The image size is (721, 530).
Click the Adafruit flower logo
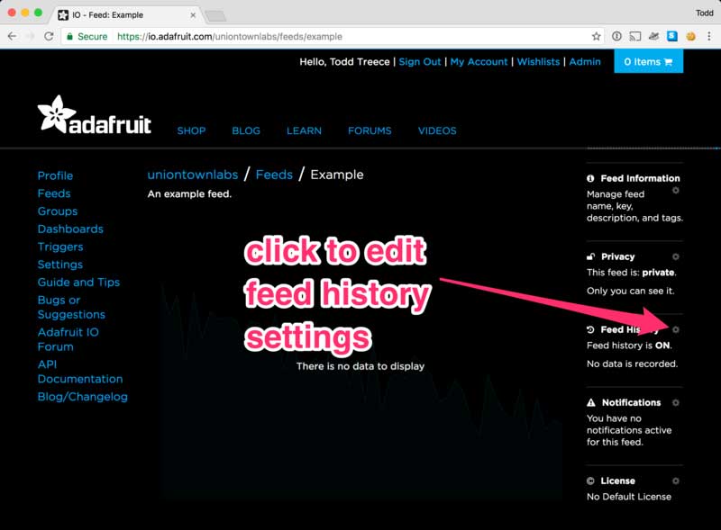56,112
